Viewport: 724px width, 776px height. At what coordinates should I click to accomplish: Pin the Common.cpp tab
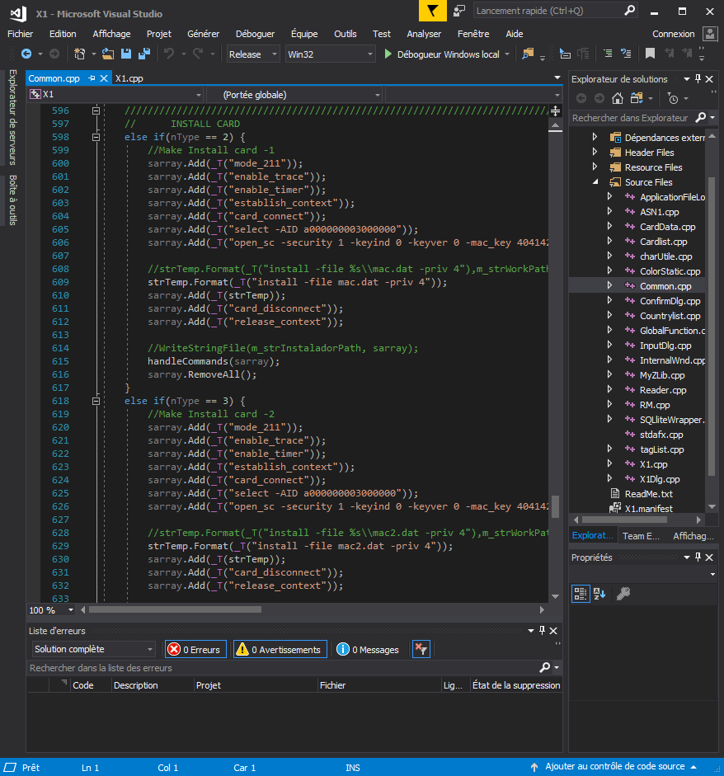click(x=92, y=78)
